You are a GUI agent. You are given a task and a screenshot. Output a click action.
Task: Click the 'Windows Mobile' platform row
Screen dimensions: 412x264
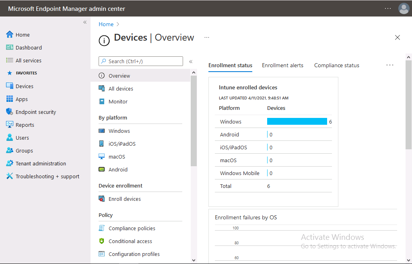pos(273,173)
